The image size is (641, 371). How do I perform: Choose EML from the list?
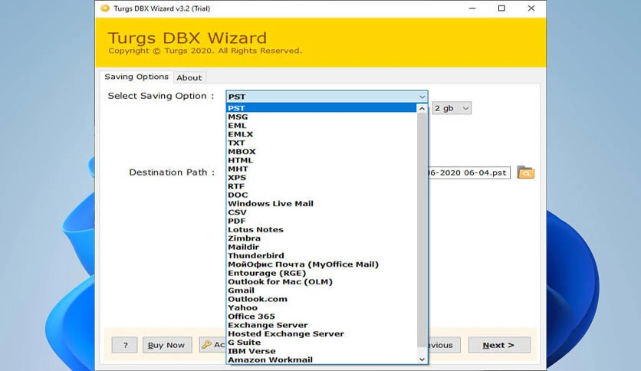tap(322, 126)
